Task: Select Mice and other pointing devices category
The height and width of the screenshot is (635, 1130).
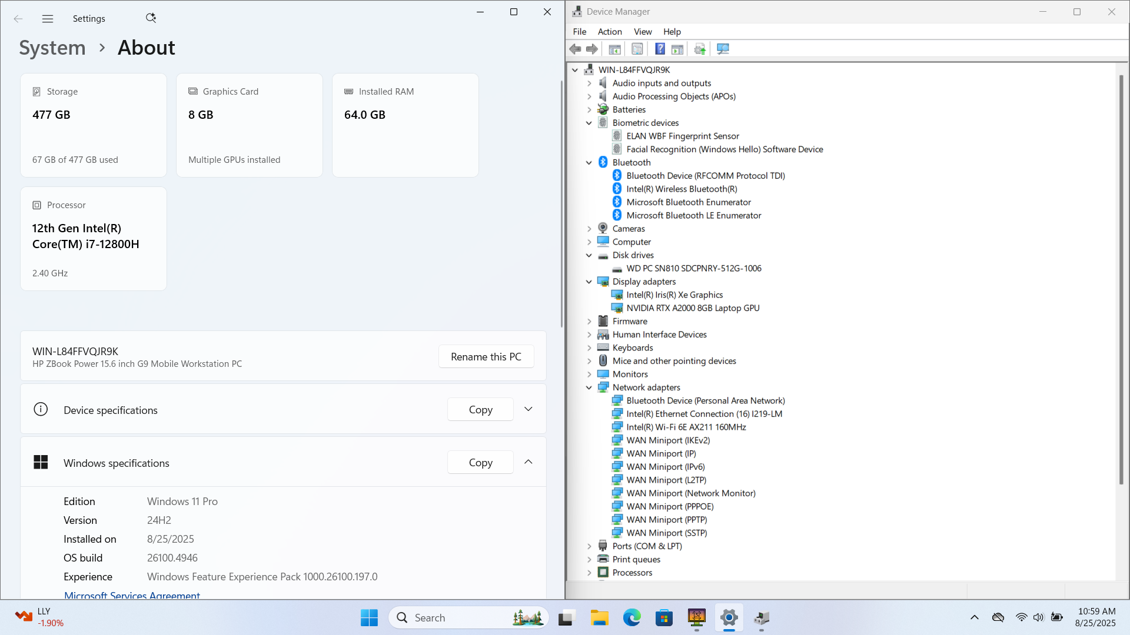Action: click(x=674, y=361)
